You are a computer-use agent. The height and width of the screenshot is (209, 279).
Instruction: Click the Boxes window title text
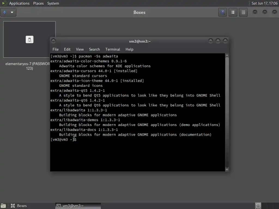pyautogui.click(x=139, y=13)
